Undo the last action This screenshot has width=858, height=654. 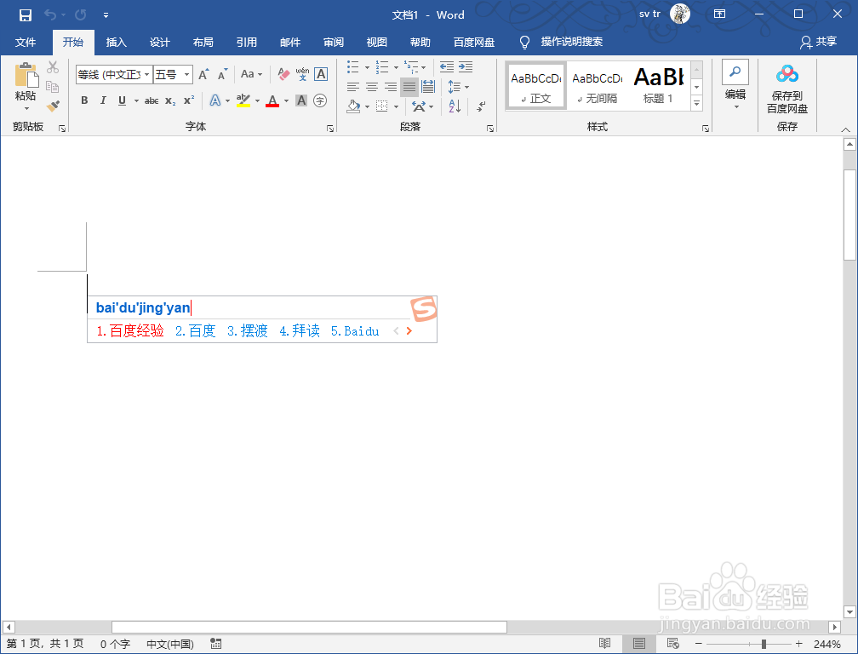tap(49, 14)
